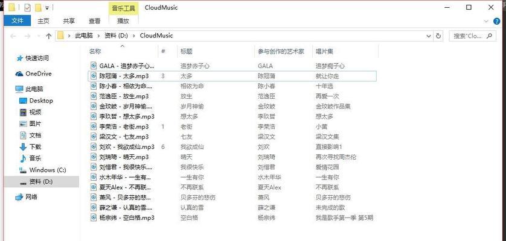
Task: Expand the ribbon chevron
Action: point(487,21)
